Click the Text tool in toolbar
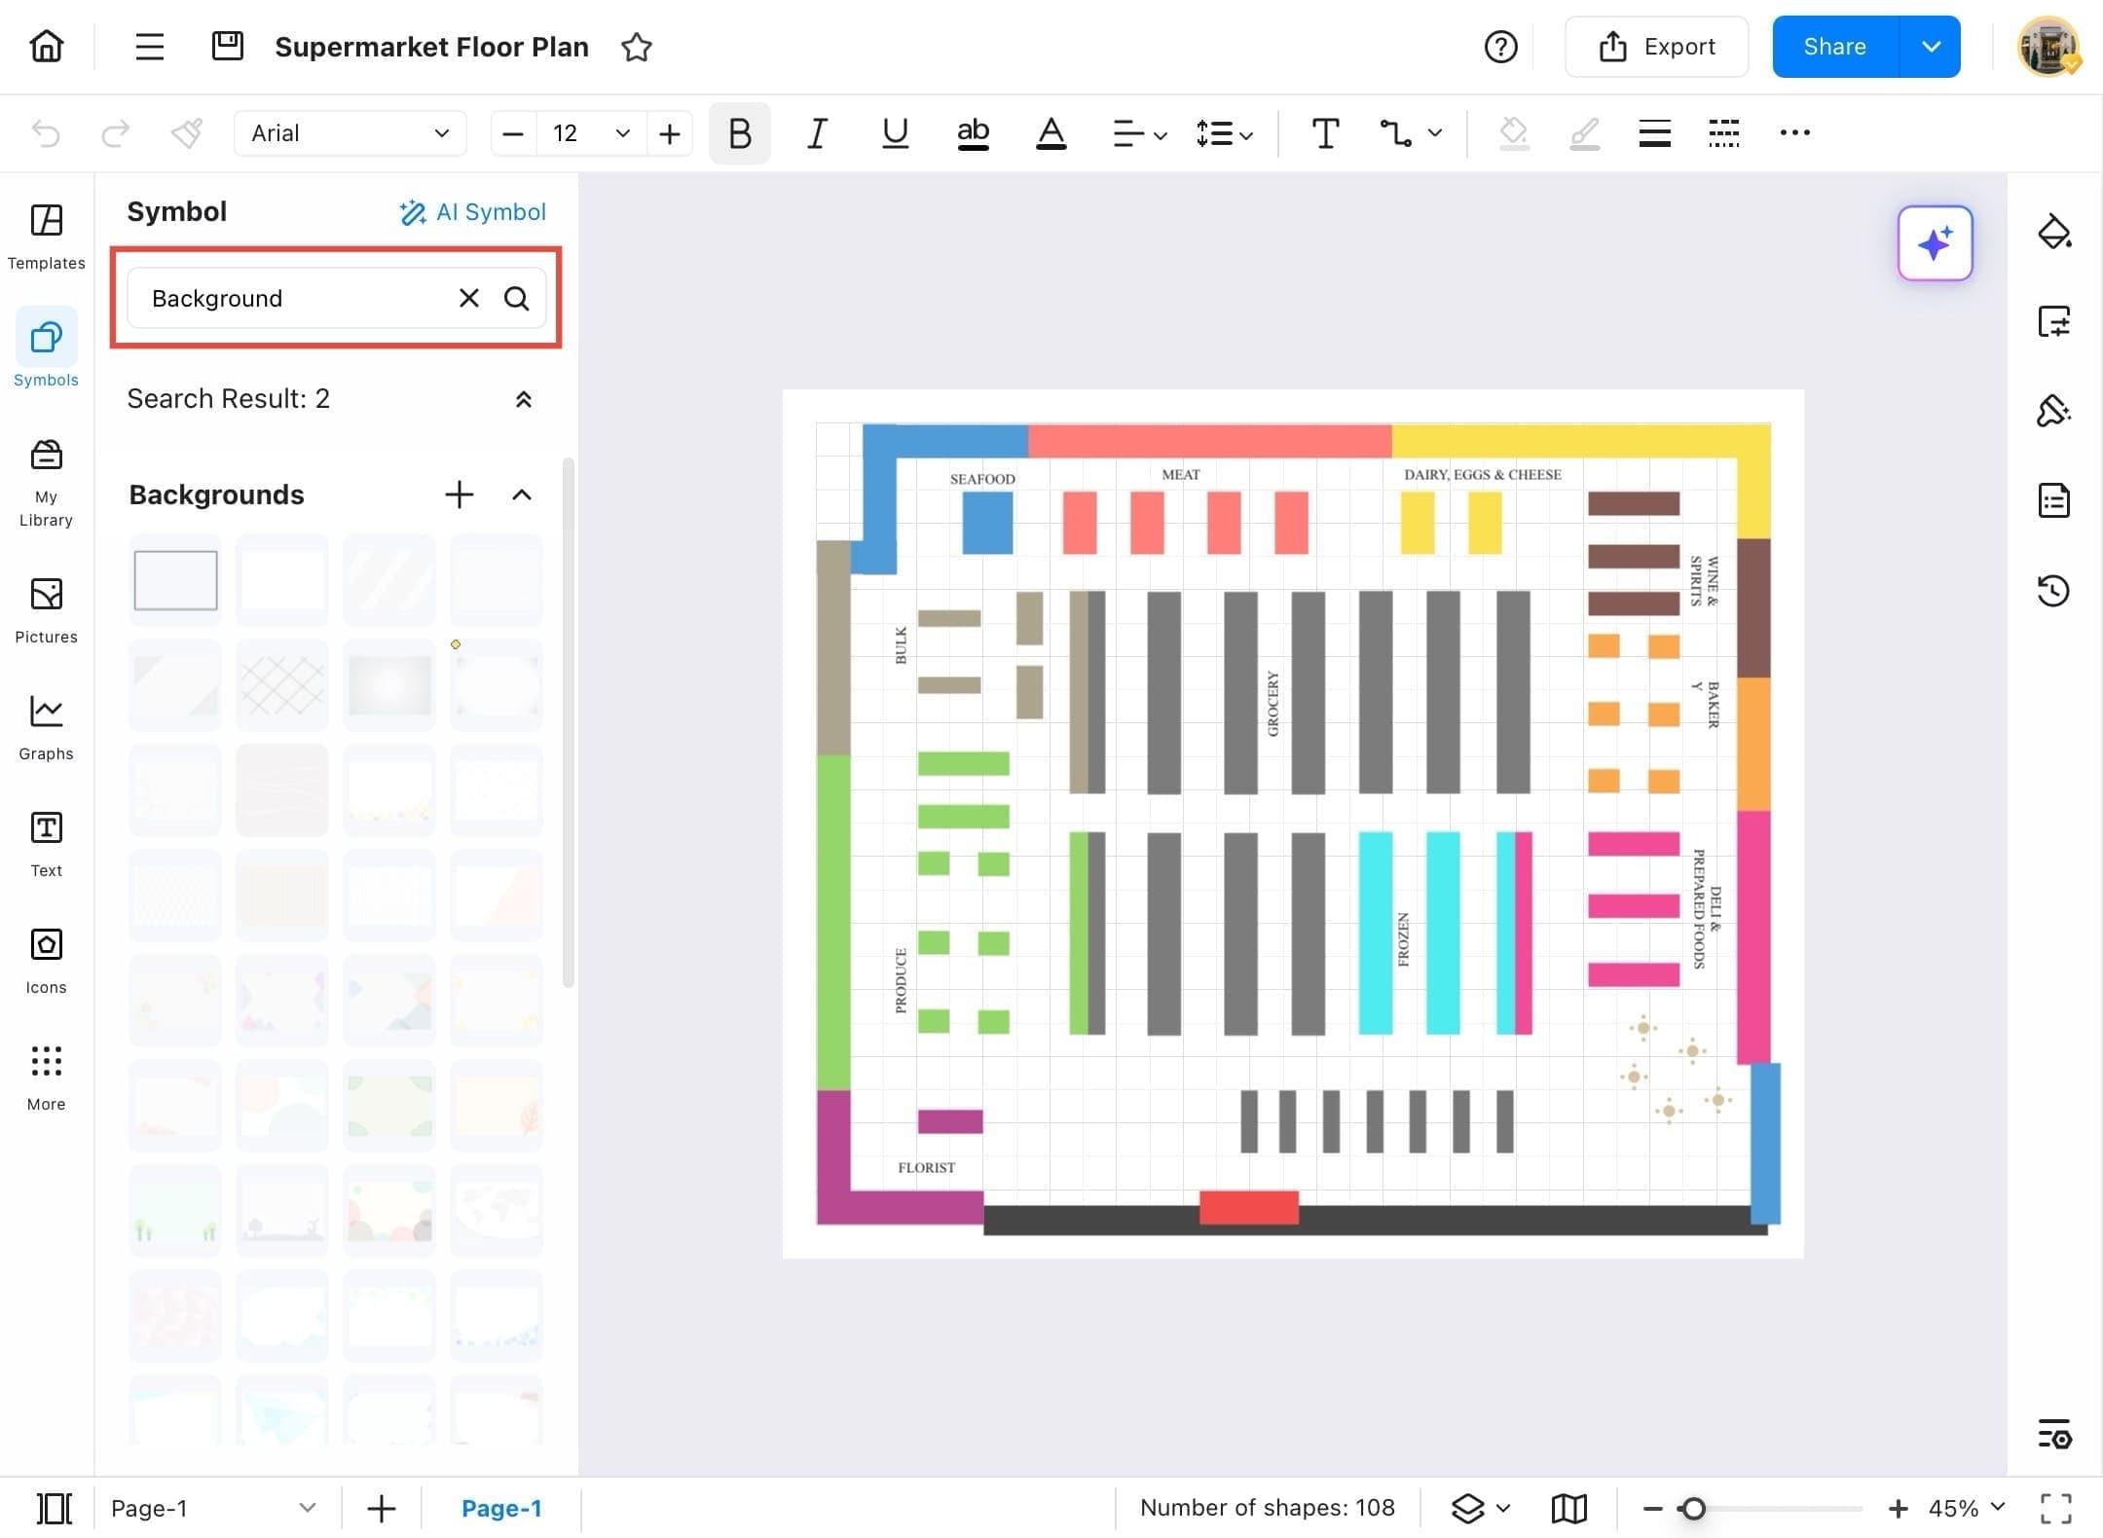 [1324, 133]
